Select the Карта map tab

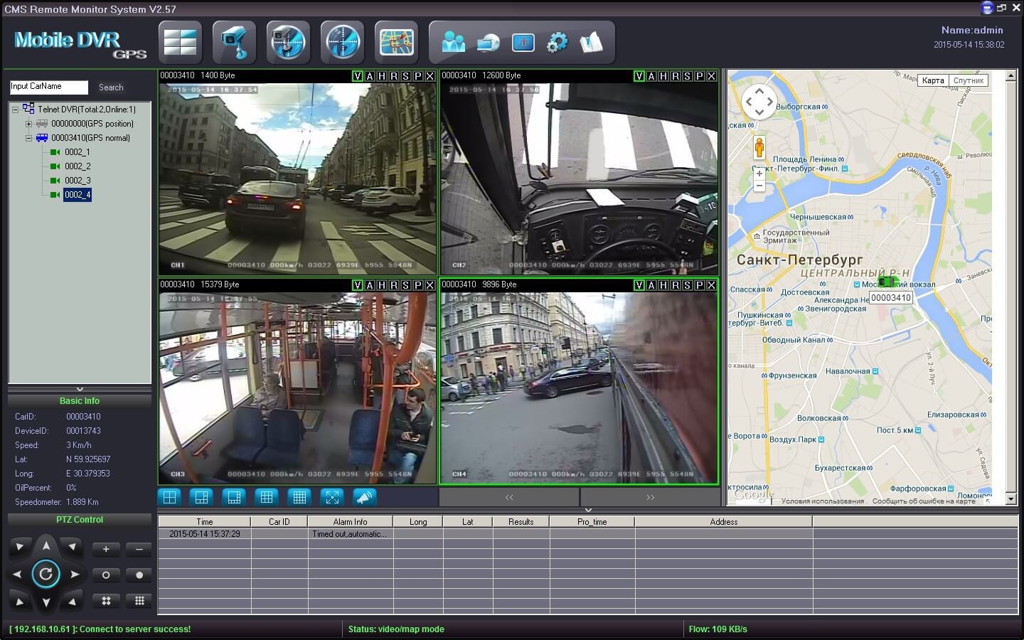933,80
